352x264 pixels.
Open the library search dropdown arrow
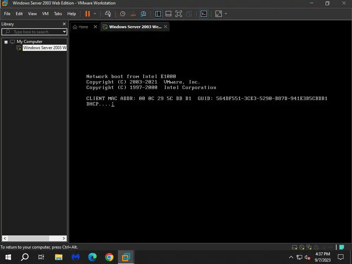(64, 32)
